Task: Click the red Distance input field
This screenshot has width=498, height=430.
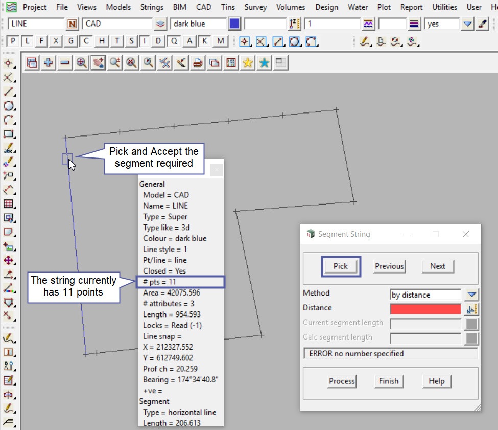Action: (425, 309)
